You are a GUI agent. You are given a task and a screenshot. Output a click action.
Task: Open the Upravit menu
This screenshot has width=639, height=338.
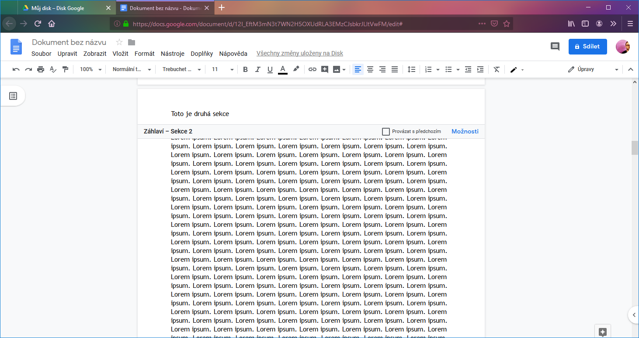coord(67,54)
